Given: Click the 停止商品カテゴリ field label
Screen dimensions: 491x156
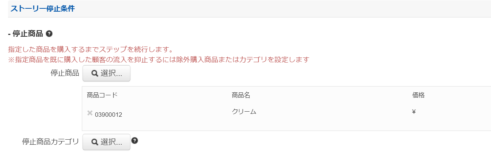Looking at the screenshot, I should [x=50, y=142].
